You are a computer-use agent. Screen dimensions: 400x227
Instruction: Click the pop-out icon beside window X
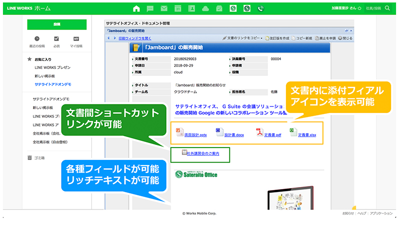tap(346, 30)
